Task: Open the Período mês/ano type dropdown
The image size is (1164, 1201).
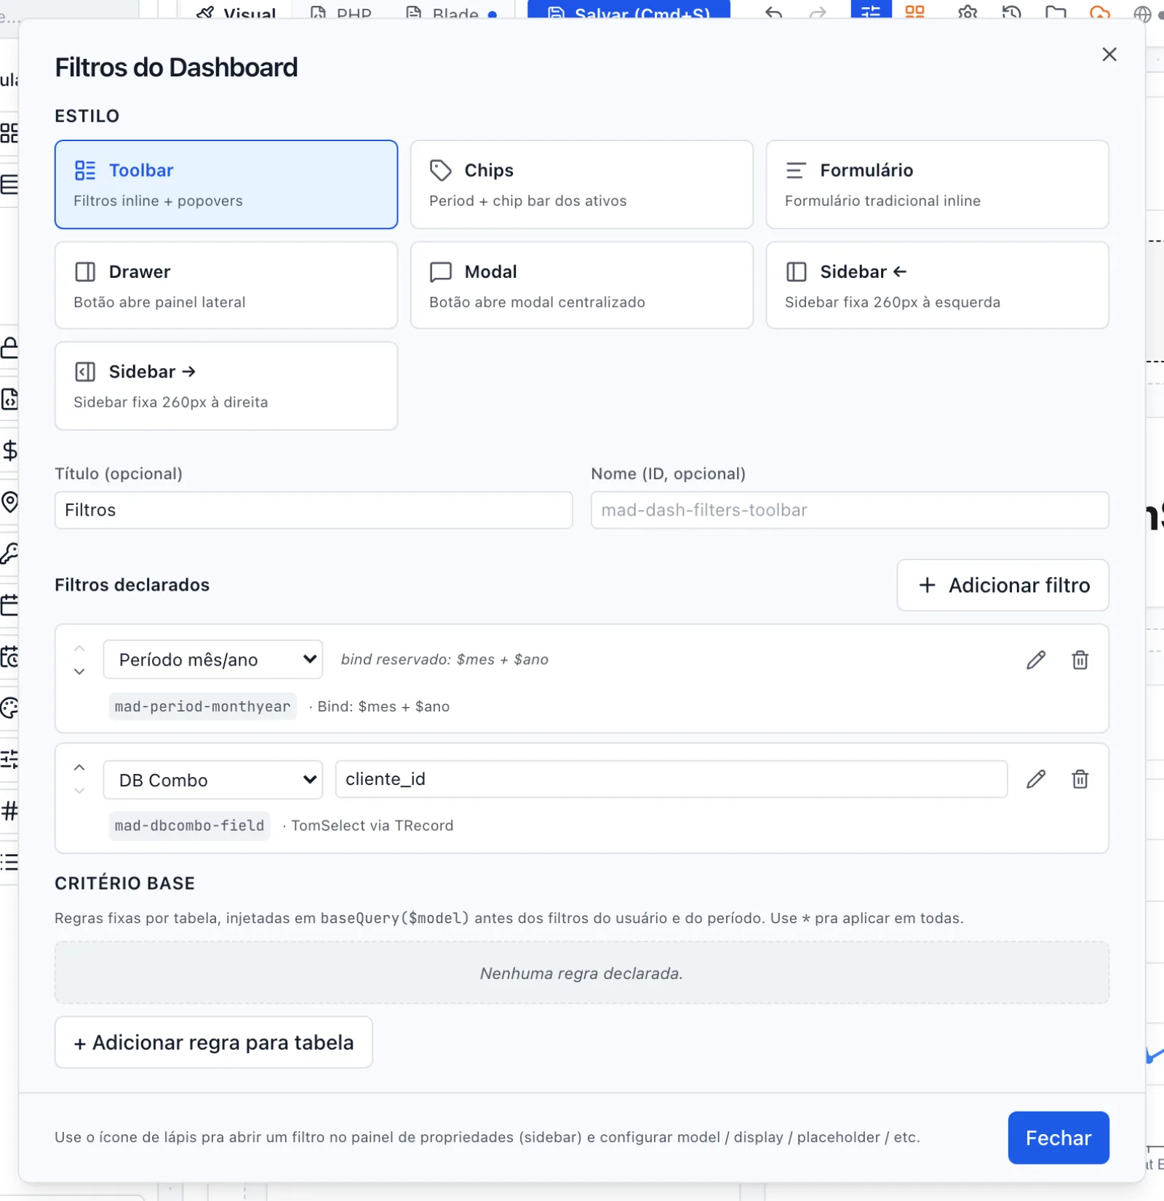Action: pyautogui.click(x=213, y=659)
